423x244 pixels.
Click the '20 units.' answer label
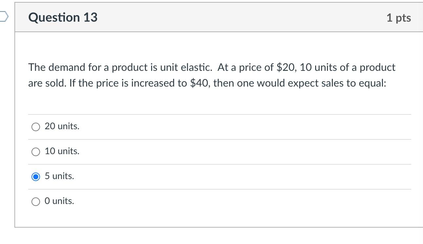(x=62, y=126)
